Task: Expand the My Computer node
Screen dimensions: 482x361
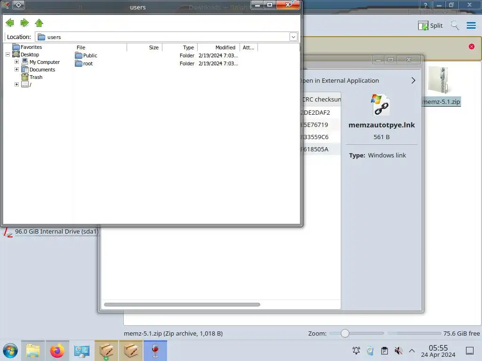Action: (x=16, y=62)
